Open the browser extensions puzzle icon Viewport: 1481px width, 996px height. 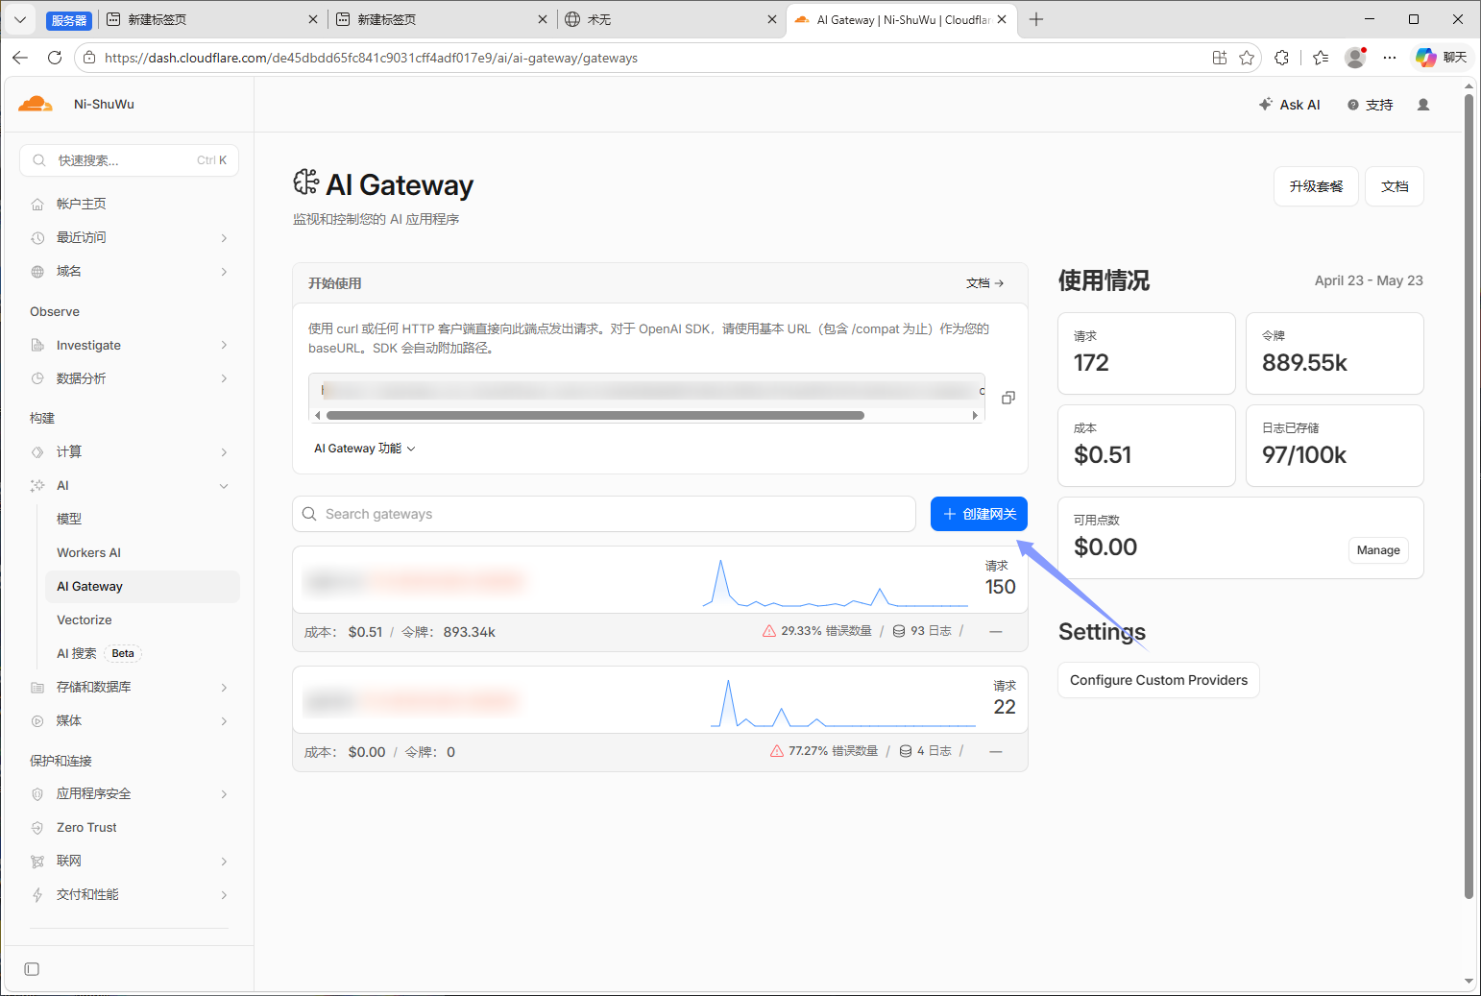tap(1281, 58)
